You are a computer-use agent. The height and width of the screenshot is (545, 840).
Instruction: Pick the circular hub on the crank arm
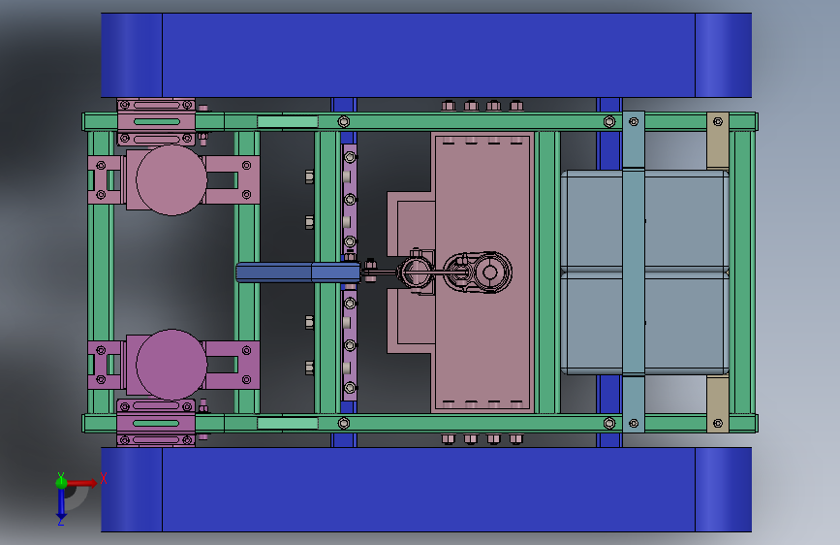click(x=489, y=272)
